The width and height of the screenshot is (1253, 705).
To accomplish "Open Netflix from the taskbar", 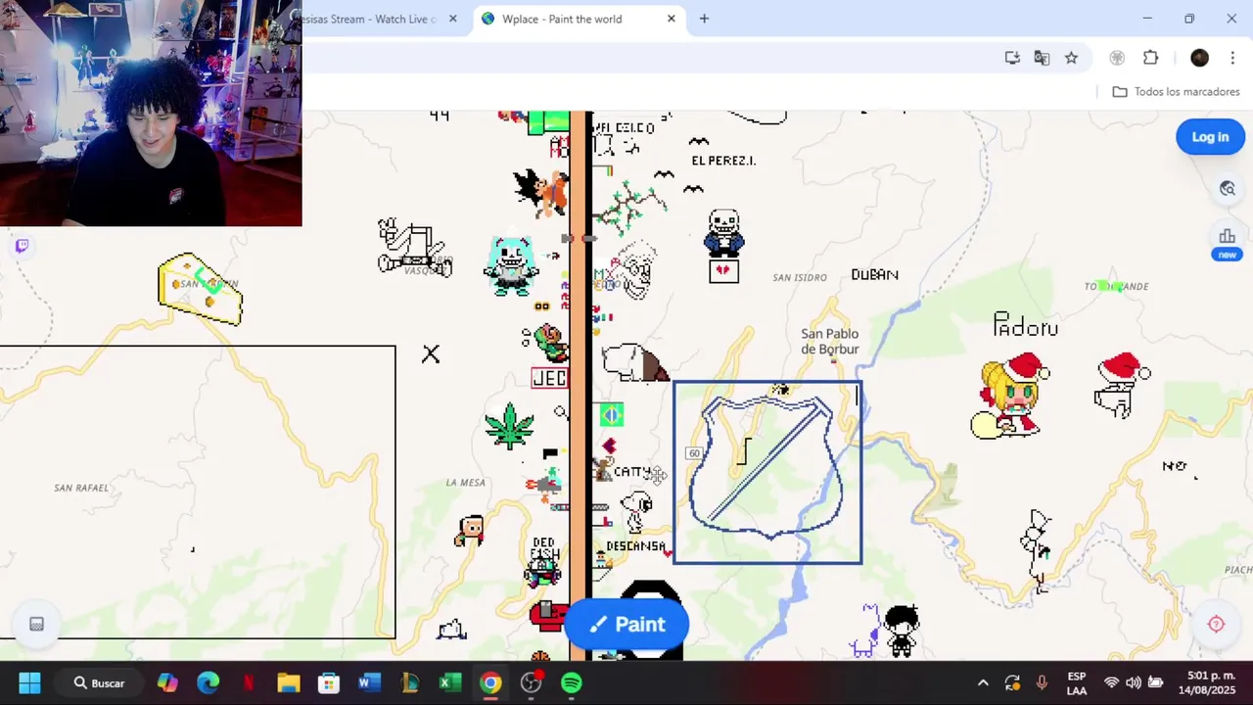I will 248,682.
